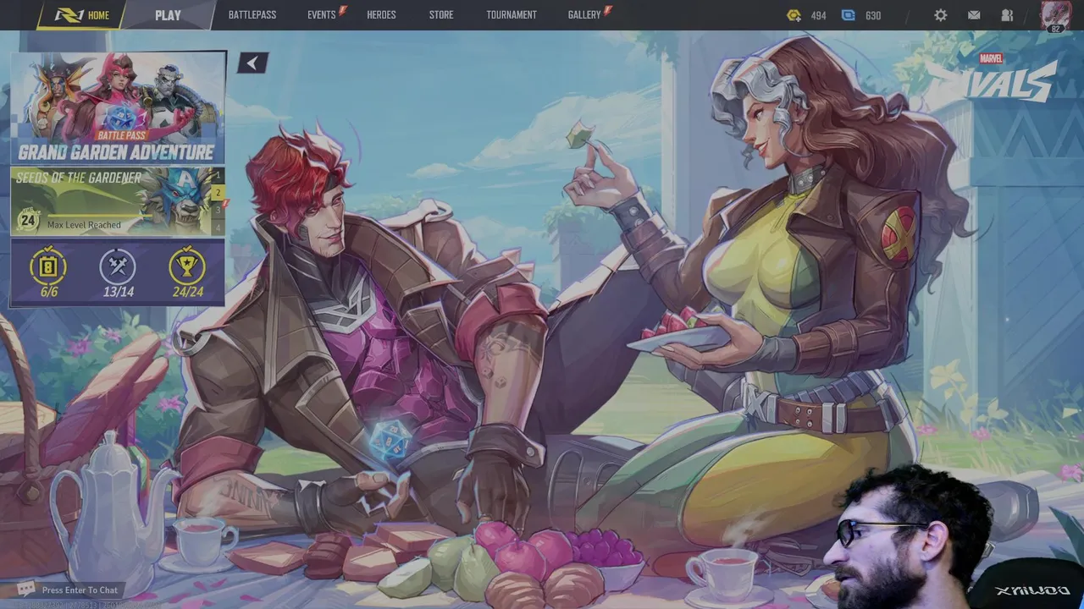1084x609 pixels.
Task: Open the player profile avatar
Action: 1055,16
